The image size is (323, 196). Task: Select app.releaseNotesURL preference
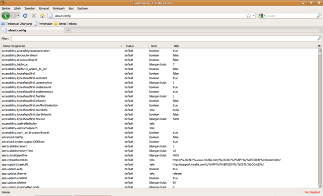coord(159,160)
